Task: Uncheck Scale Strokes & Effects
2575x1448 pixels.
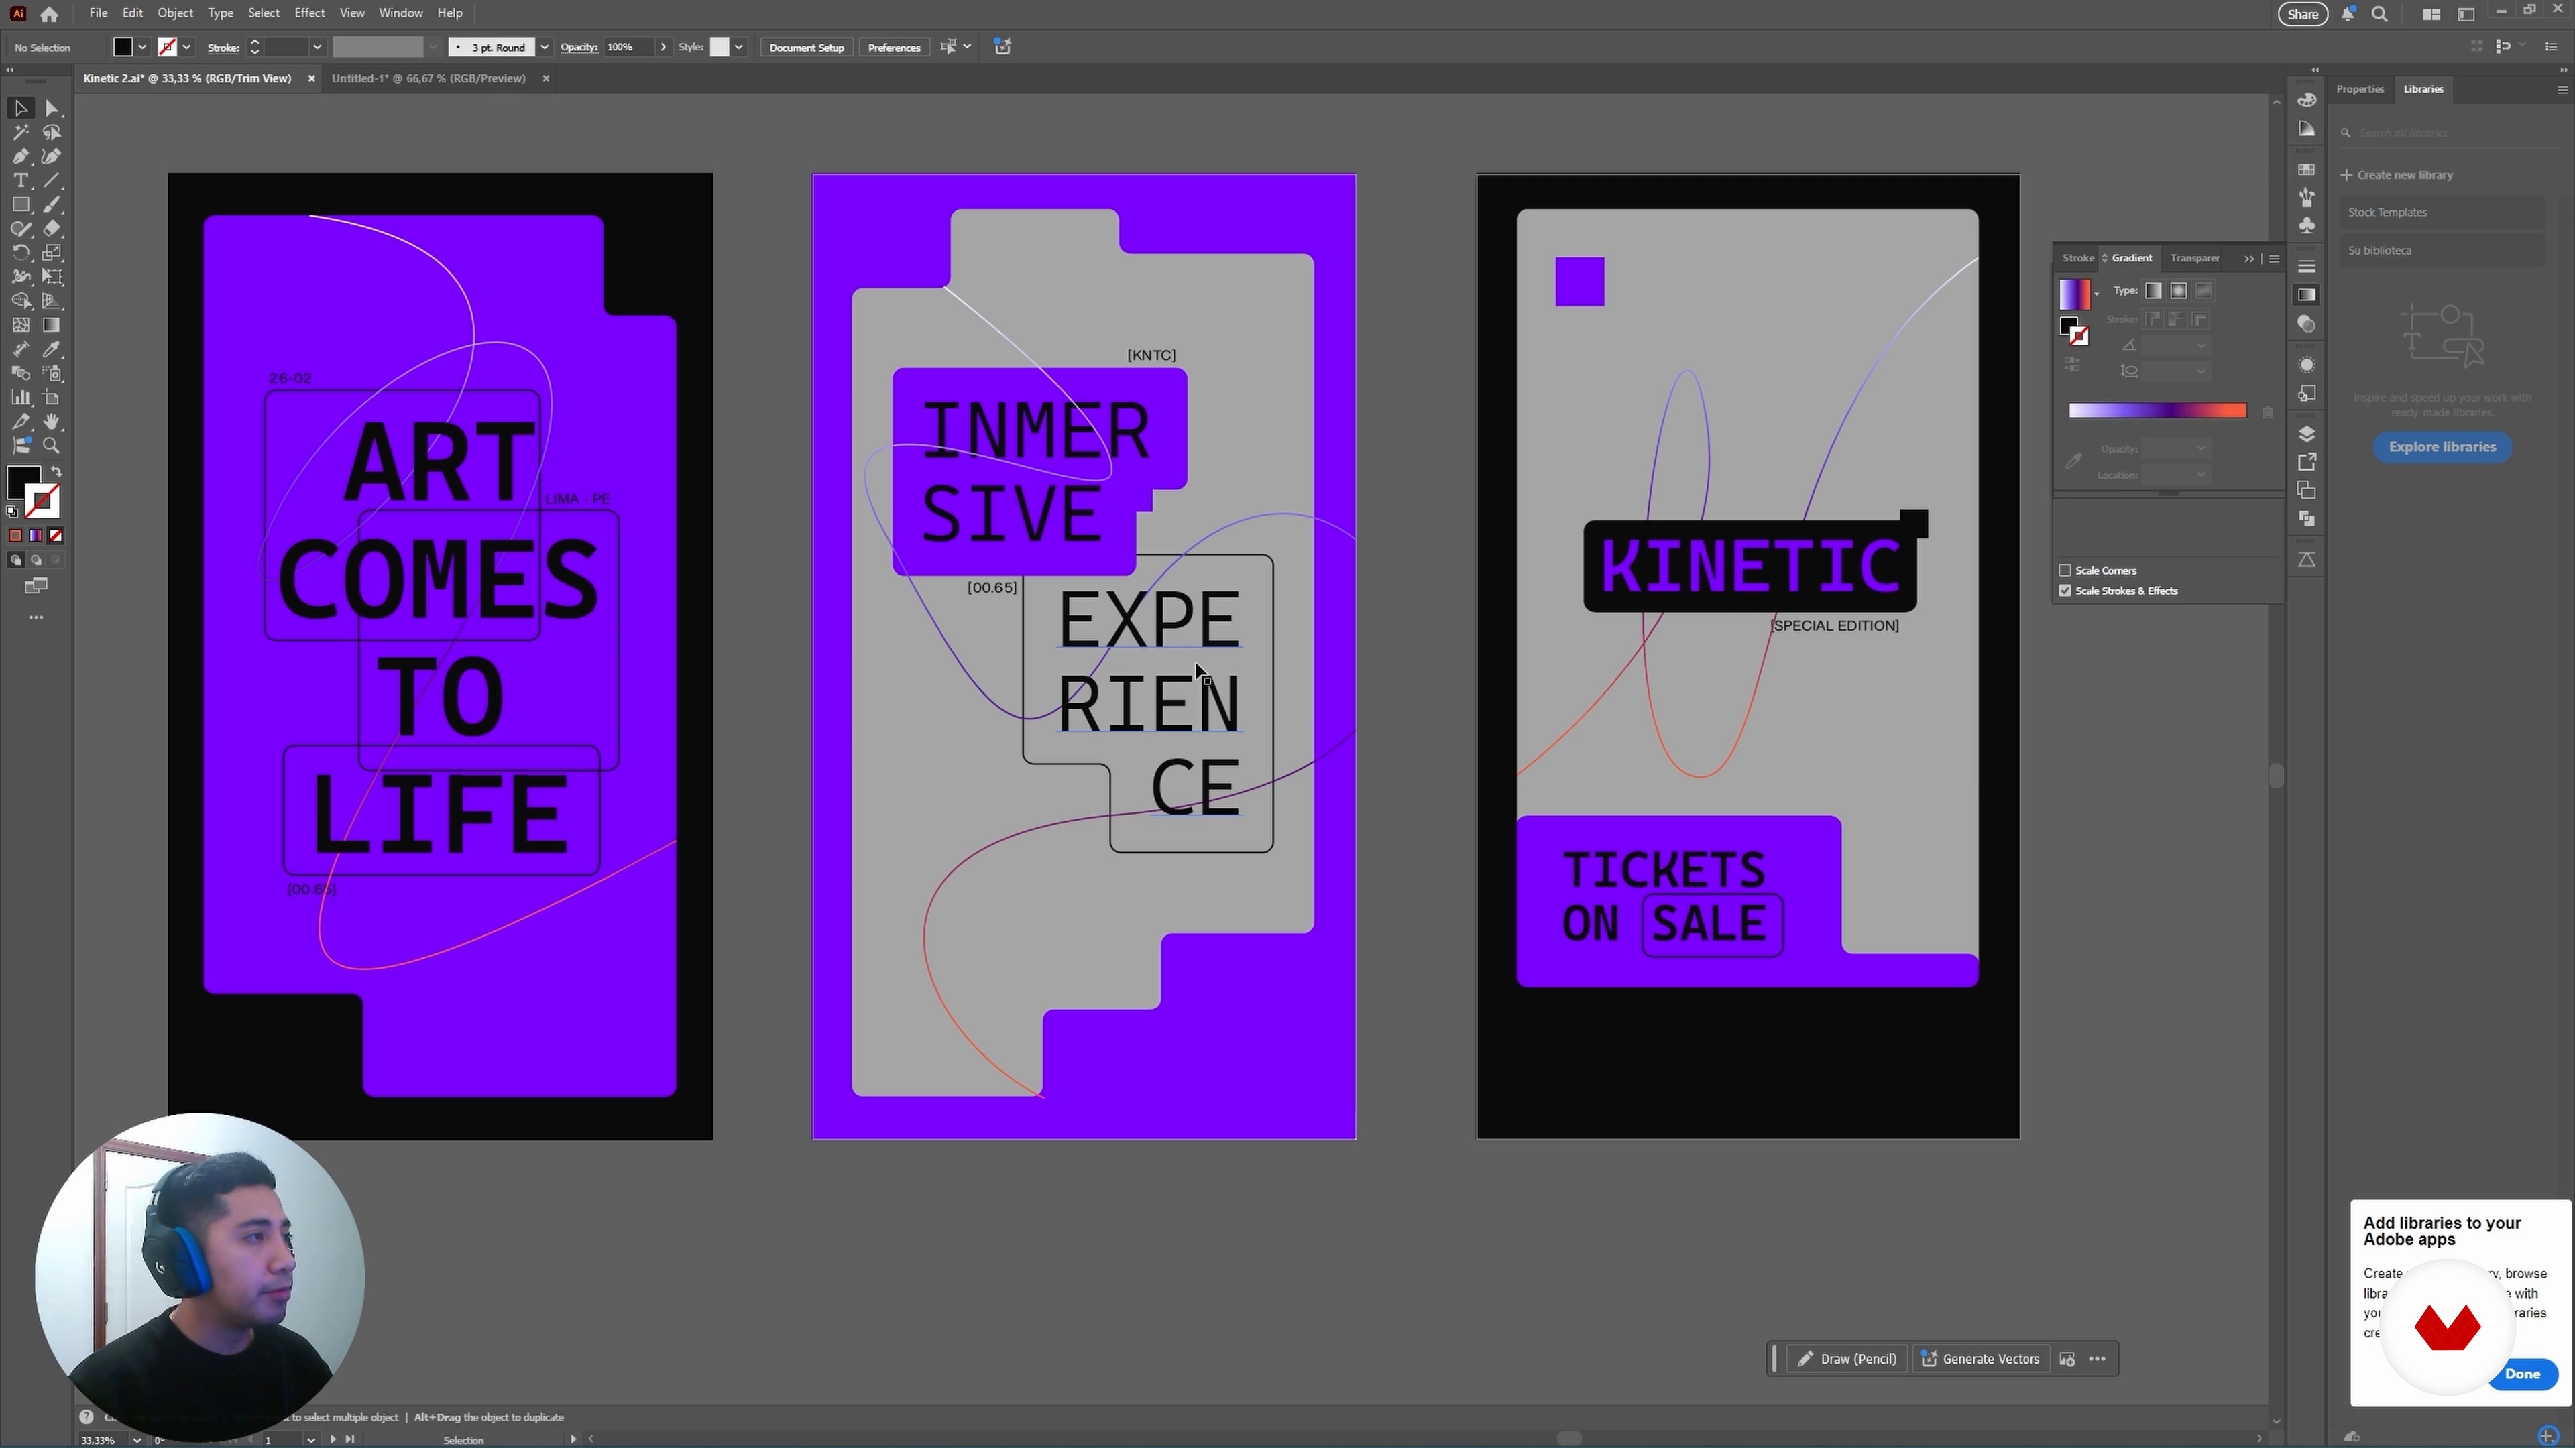Action: coord(2065,591)
